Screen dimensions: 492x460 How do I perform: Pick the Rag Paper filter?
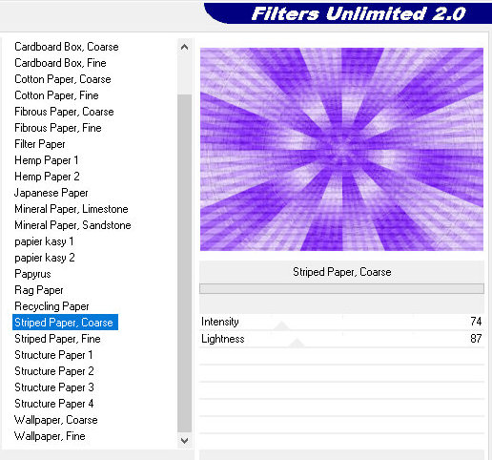[x=39, y=290]
